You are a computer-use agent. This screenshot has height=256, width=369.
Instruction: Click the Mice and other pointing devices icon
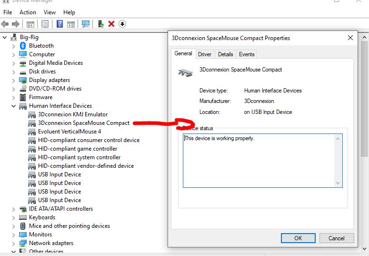click(23, 226)
